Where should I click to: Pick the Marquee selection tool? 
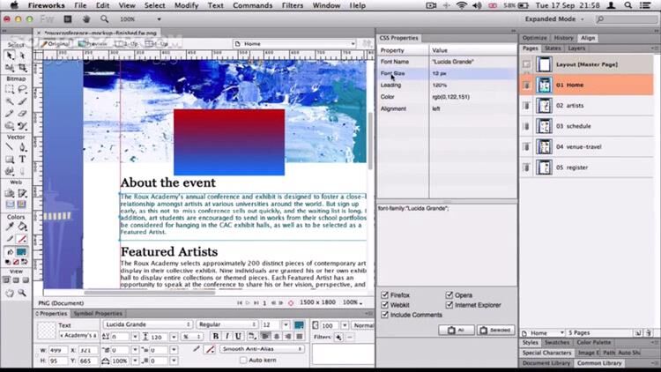8,89
